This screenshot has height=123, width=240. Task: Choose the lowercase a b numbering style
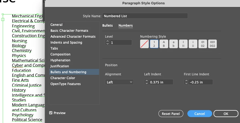[174, 44]
